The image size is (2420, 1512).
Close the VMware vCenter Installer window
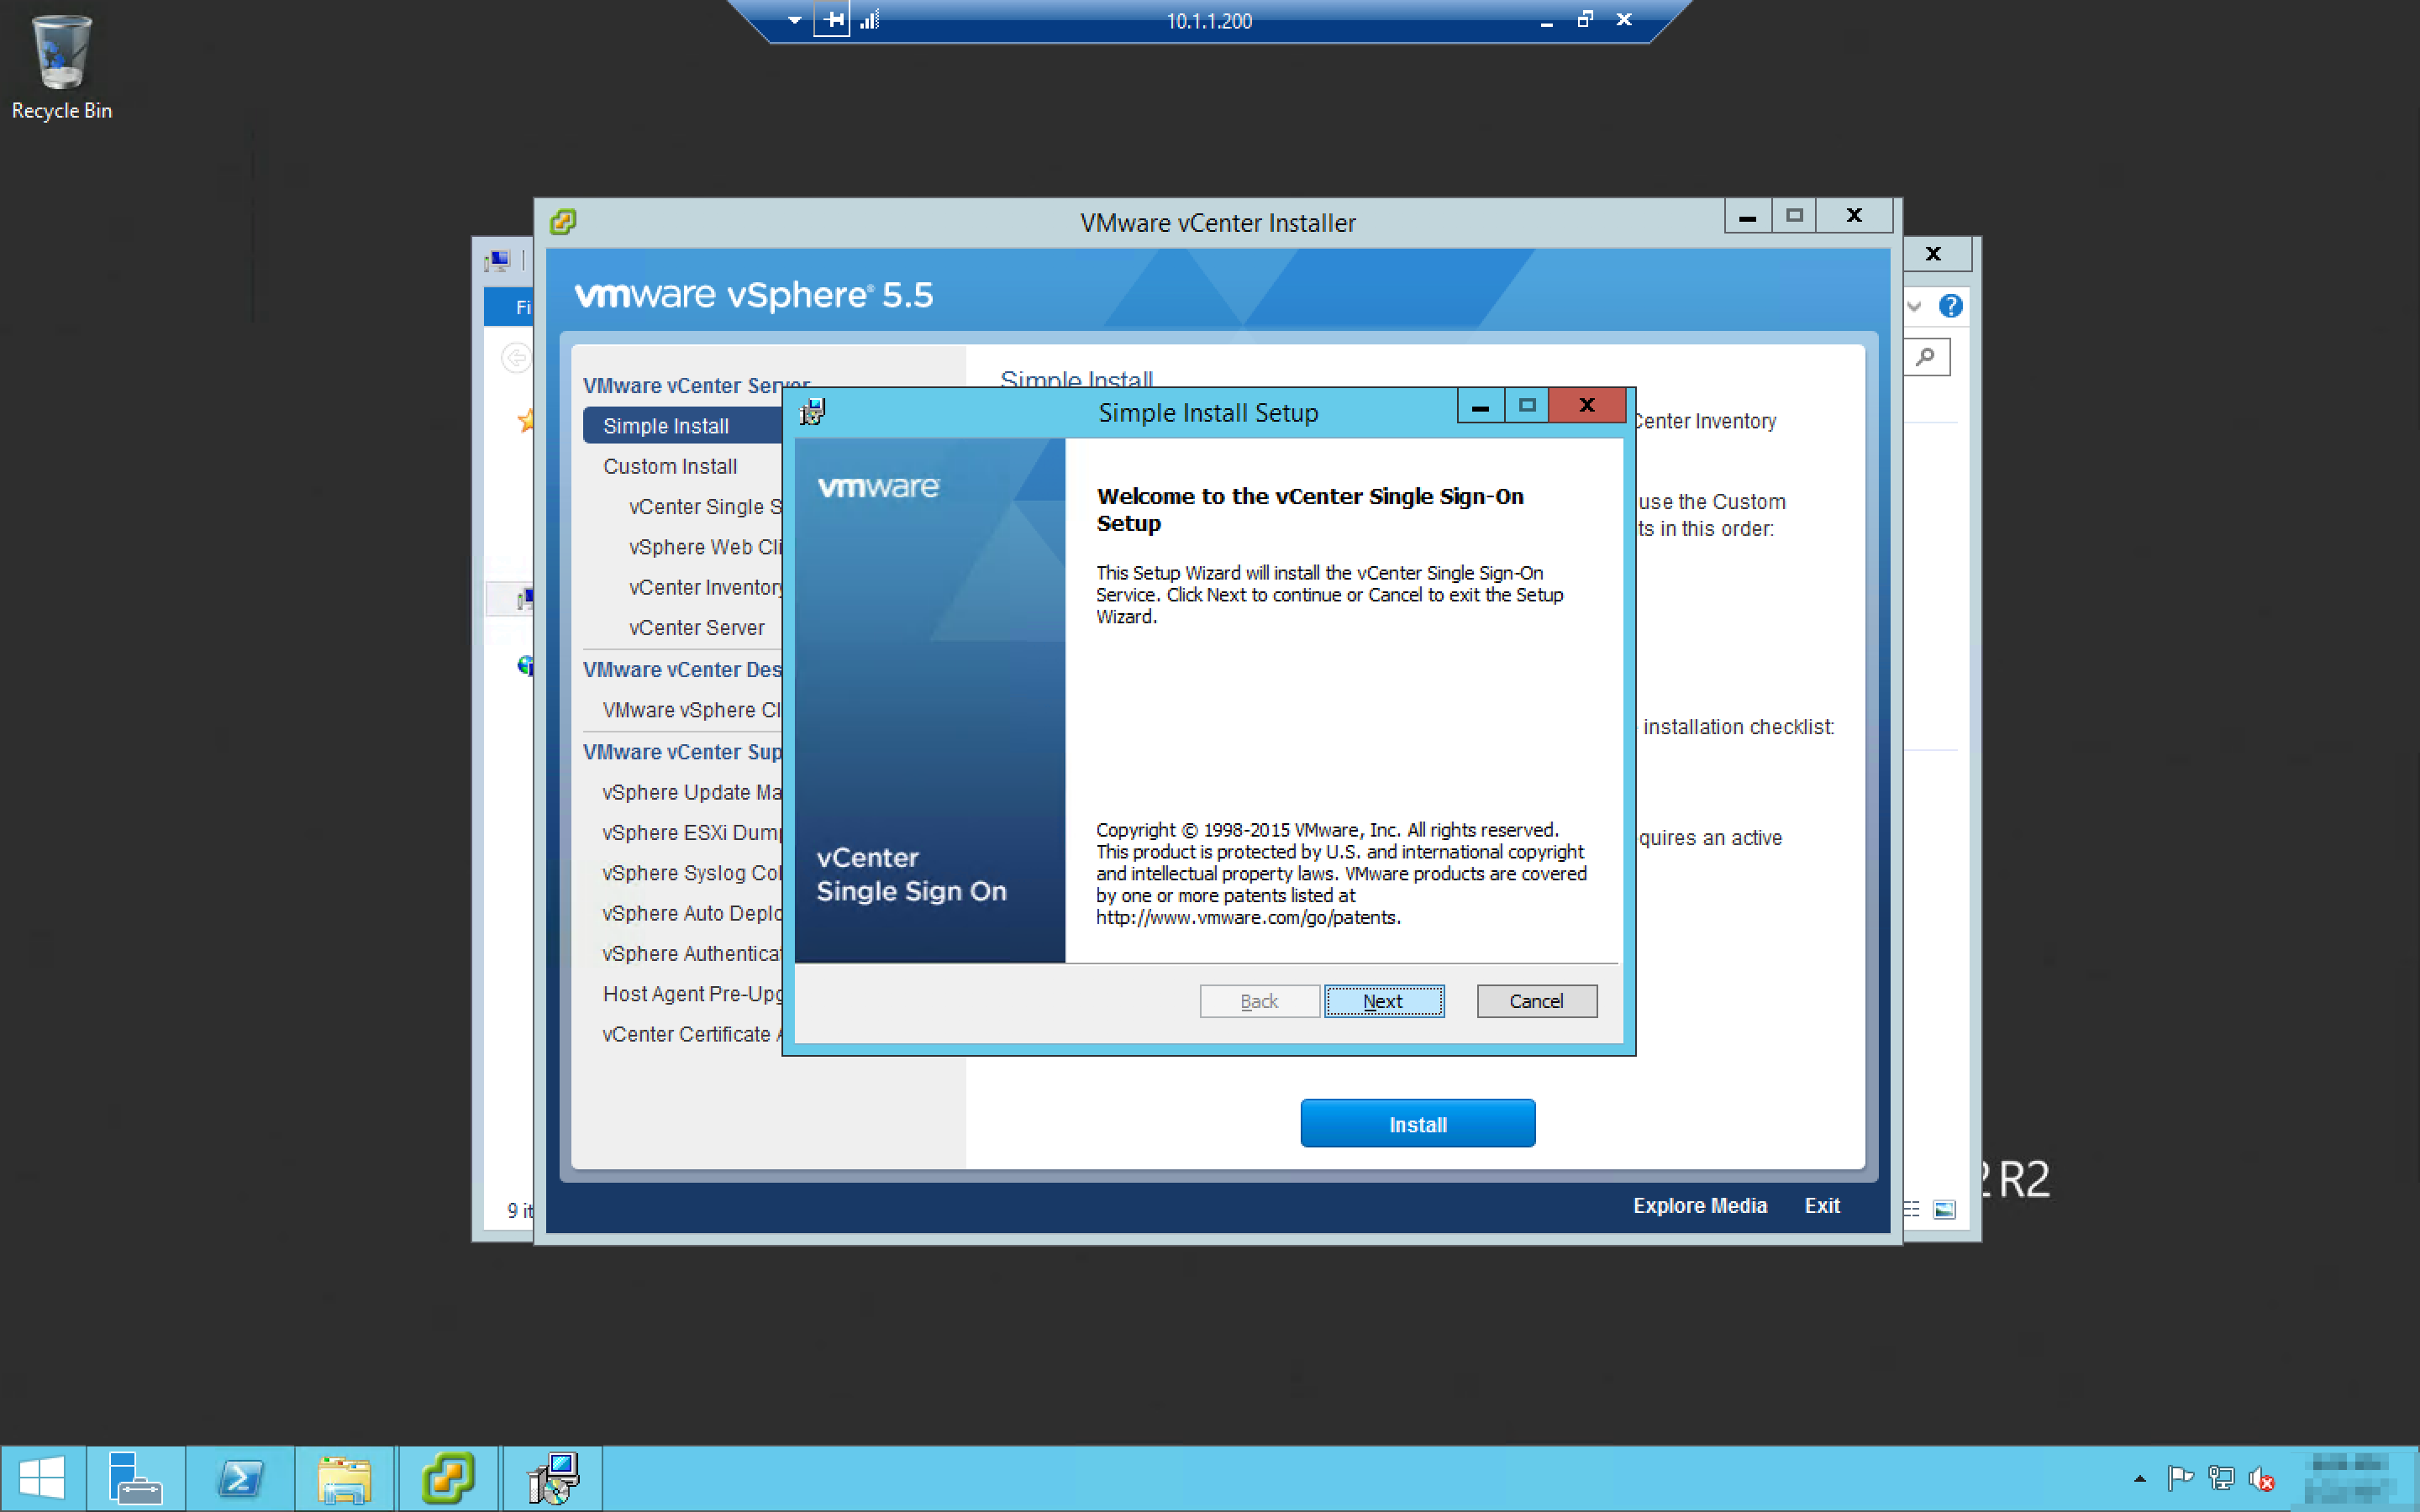(1854, 216)
